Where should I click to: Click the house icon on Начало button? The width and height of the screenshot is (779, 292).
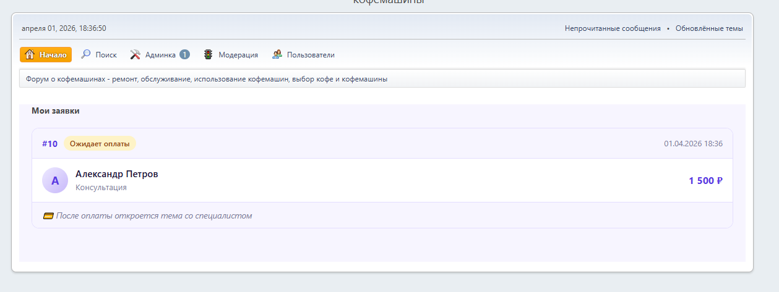(30, 55)
